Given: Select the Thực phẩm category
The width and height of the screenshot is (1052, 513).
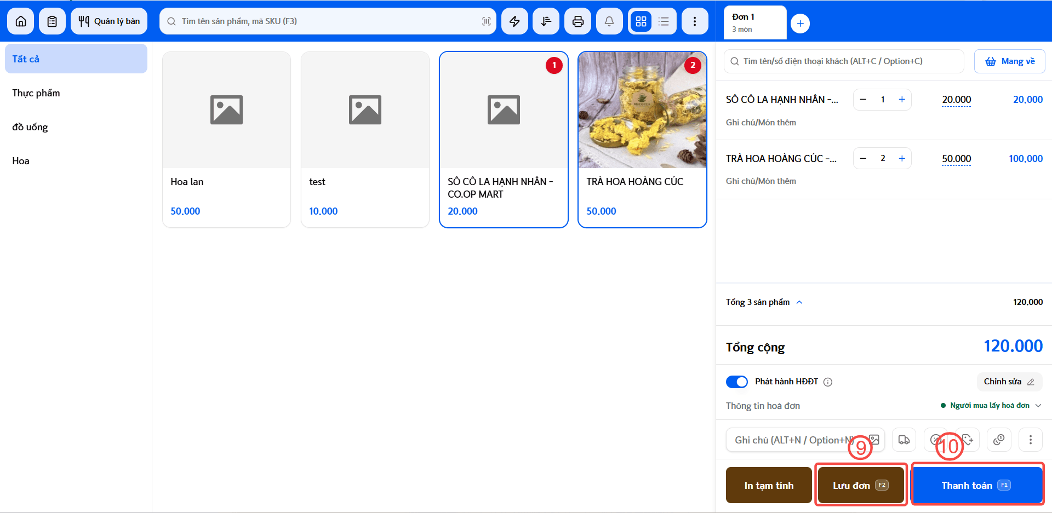Looking at the screenshot, I should click(x=76, y=93).
